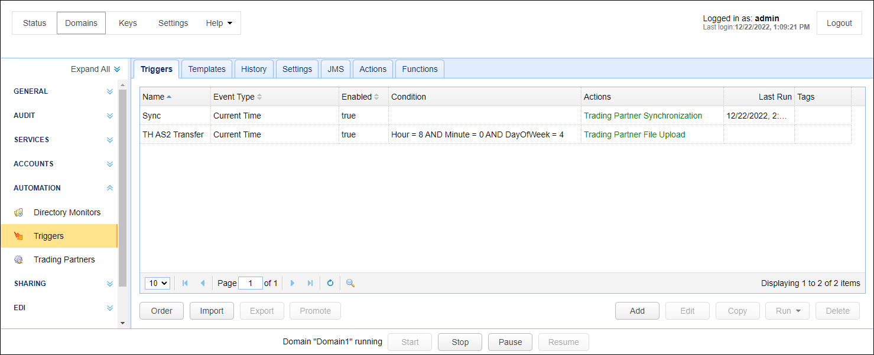Jump to the last page arrow

(x=310, y=283)
